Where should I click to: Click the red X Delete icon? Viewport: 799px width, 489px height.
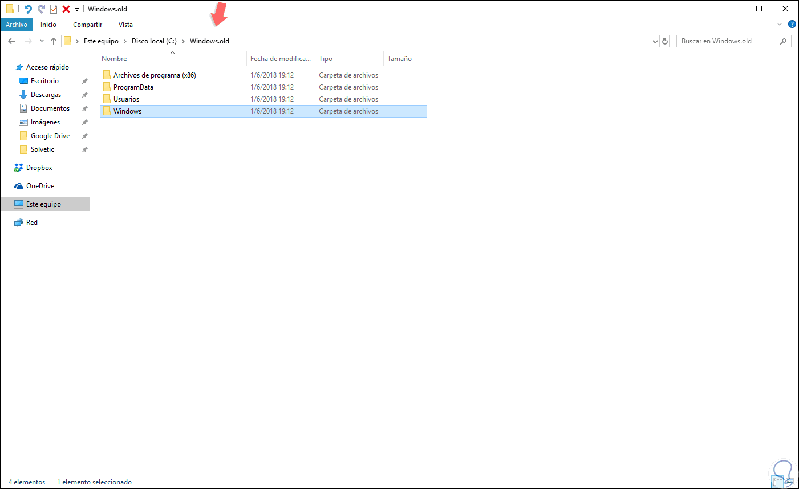(x=66, y=9)
